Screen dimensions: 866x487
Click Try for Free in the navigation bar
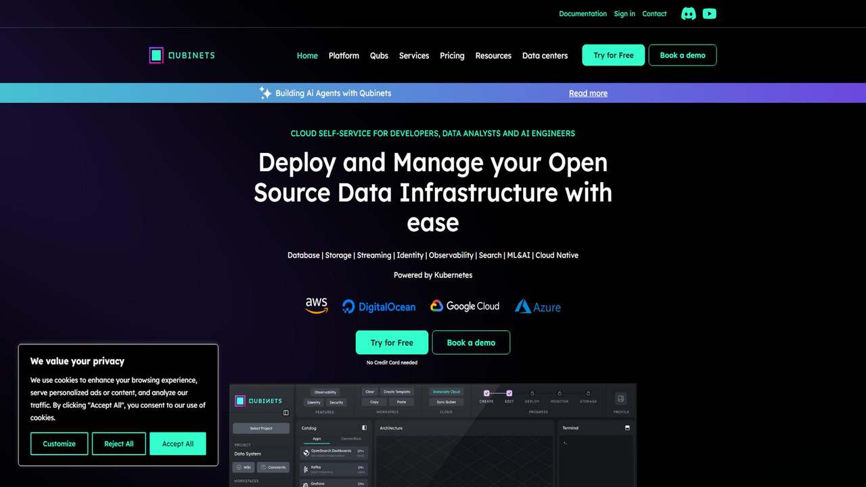coord(614,55)
